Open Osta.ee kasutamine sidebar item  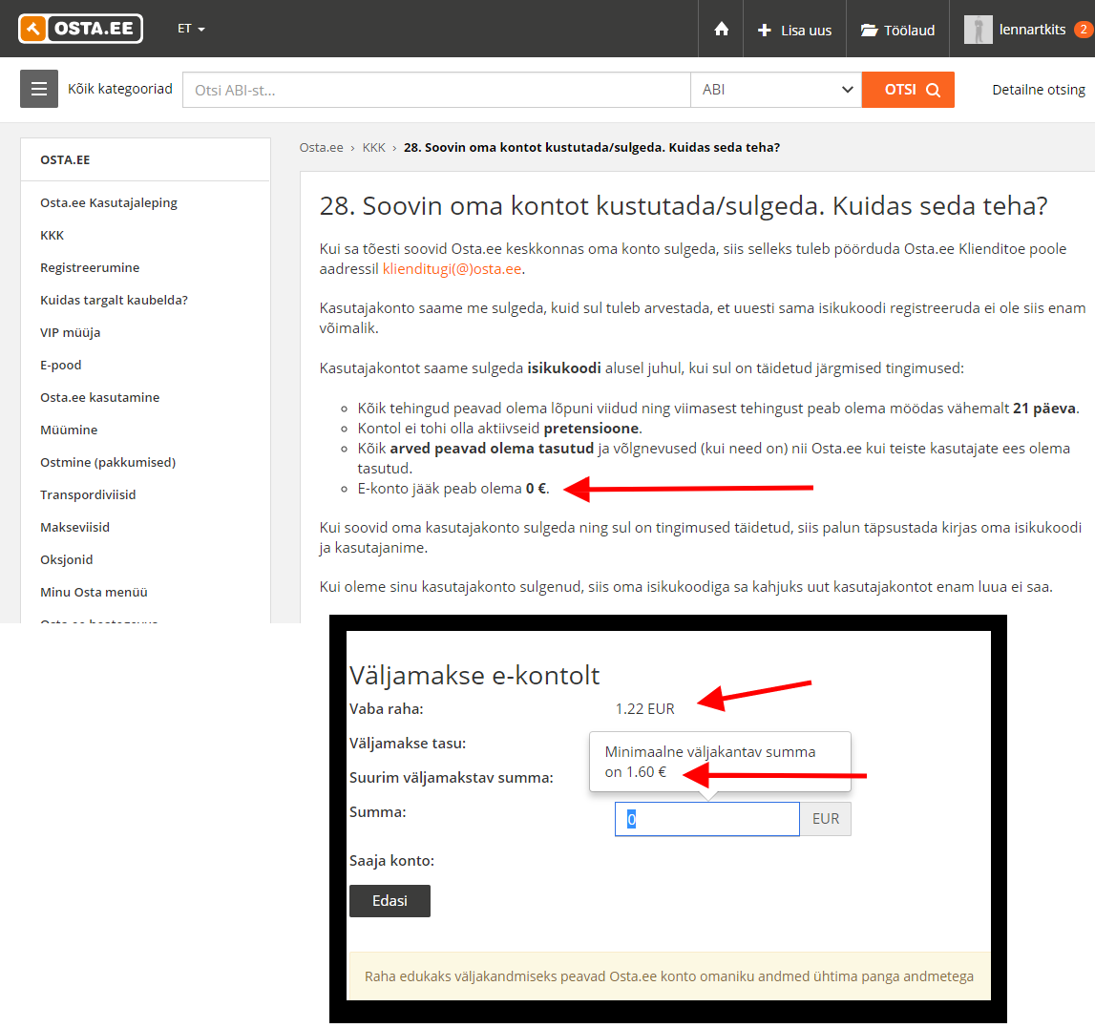[100, 397]
